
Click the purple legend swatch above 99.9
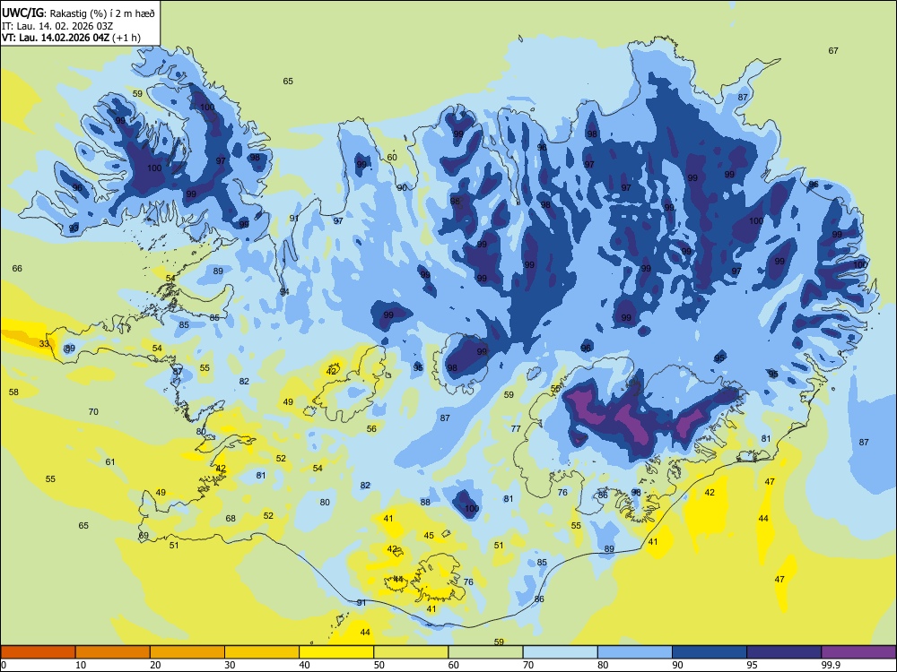858,652
